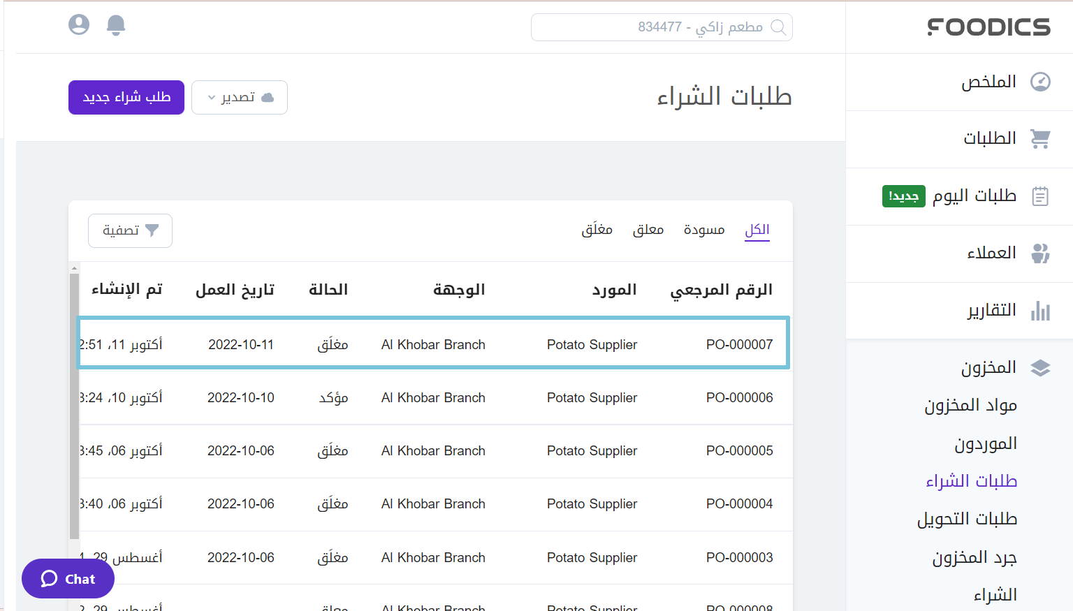Show all orders via الكل filter

757,229
